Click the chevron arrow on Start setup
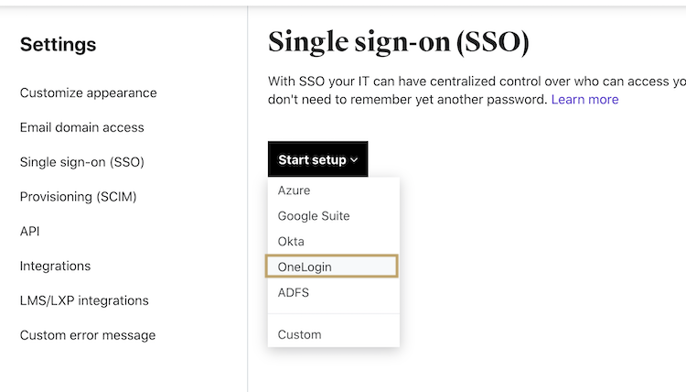The width and height of the screenshot is (686, 392). tap(354, 160)
